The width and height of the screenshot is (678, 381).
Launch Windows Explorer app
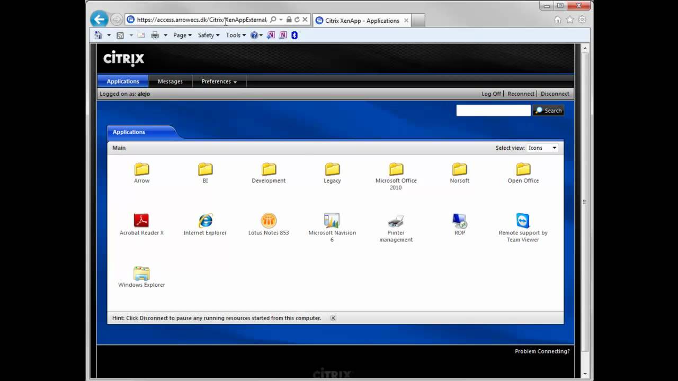point(141,277)
